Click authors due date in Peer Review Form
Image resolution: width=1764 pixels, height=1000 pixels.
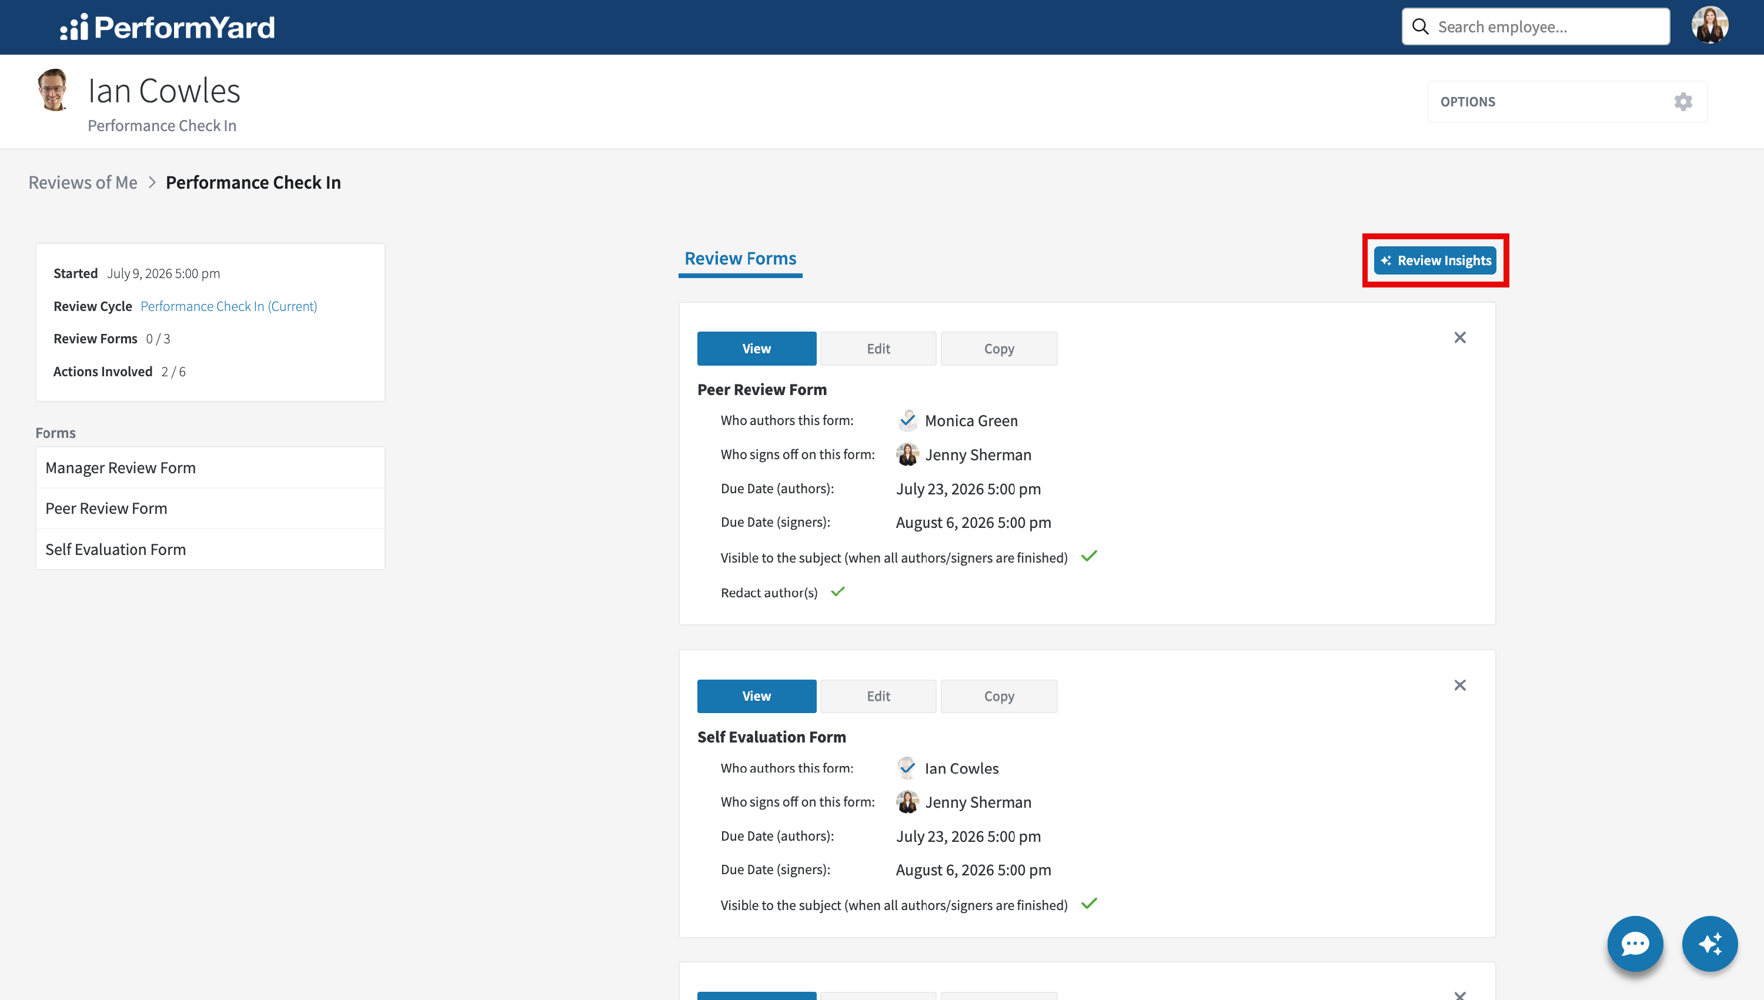pyautogui.click(x=968, y=489)
